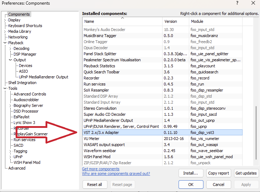Expand the UPnP tree node under Tools

pyautogui.click(x=10, y=157)
